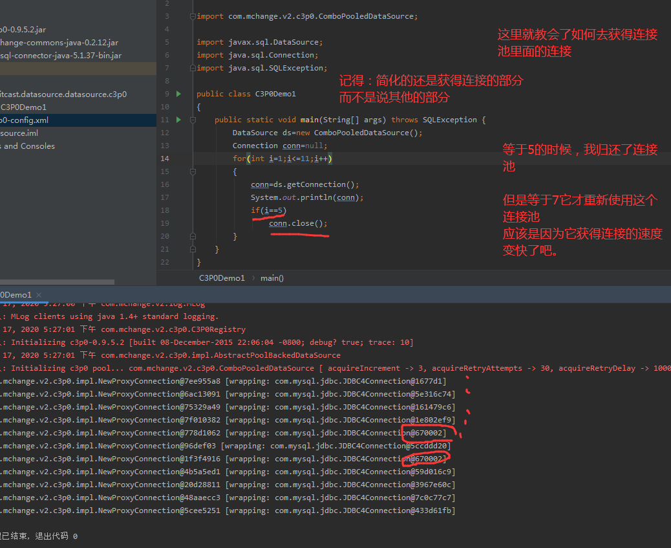Screen dimensions: 671x548
Task: Click console output NewProxyConnection@6ac13091
Action: (x=228, y=394)
